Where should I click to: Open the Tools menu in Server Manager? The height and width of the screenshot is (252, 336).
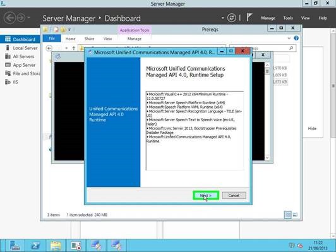288,18
